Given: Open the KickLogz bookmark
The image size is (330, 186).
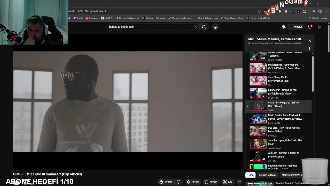Looking at the screenshot, I should click(x=154, y=18).
